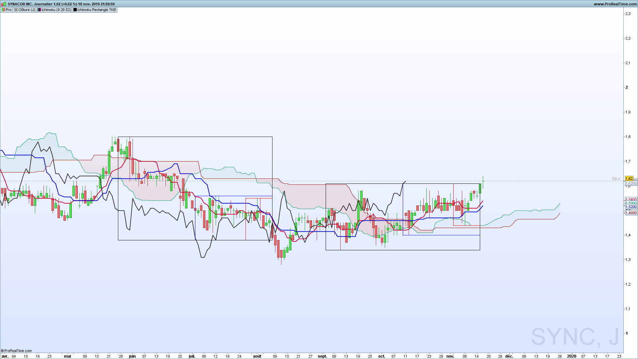
Task: Click the Ichimoku striped color icon
Action: (x=39, y=10)
